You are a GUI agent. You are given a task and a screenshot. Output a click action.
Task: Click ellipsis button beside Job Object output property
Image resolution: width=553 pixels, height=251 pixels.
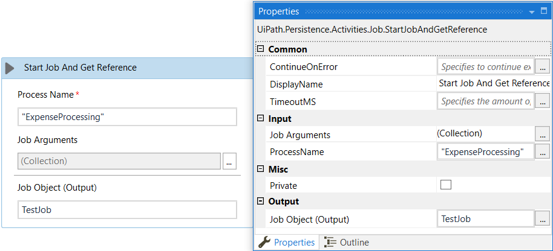pos(543,220)
